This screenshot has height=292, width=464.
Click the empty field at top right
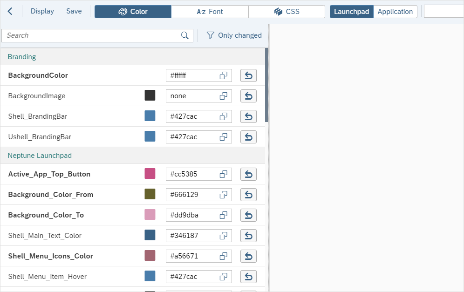[444, 12]
